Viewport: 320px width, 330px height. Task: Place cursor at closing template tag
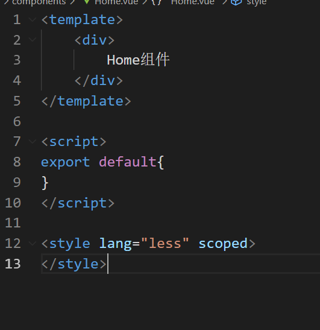tap(86, 101)
